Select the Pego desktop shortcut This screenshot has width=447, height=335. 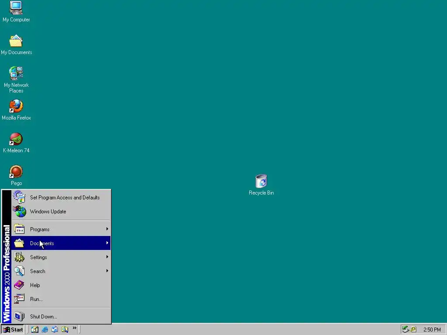16,175
